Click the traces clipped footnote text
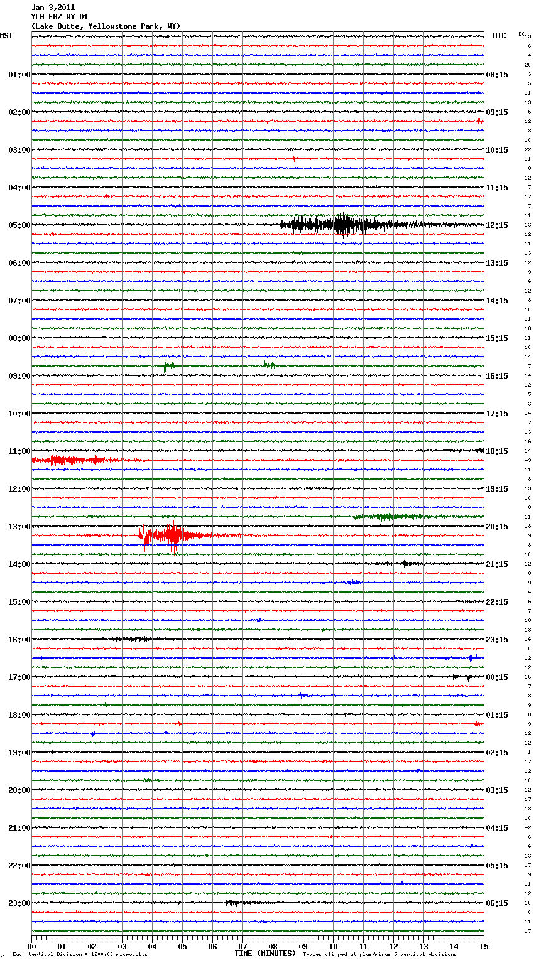 (x=379, y=954)
